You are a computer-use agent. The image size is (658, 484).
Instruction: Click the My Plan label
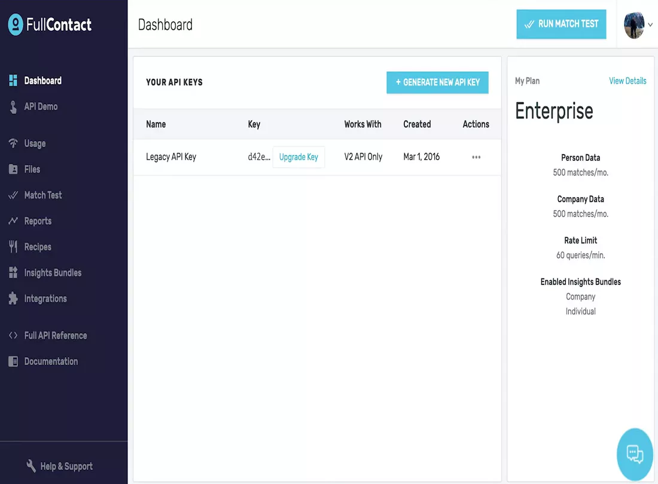527,81
